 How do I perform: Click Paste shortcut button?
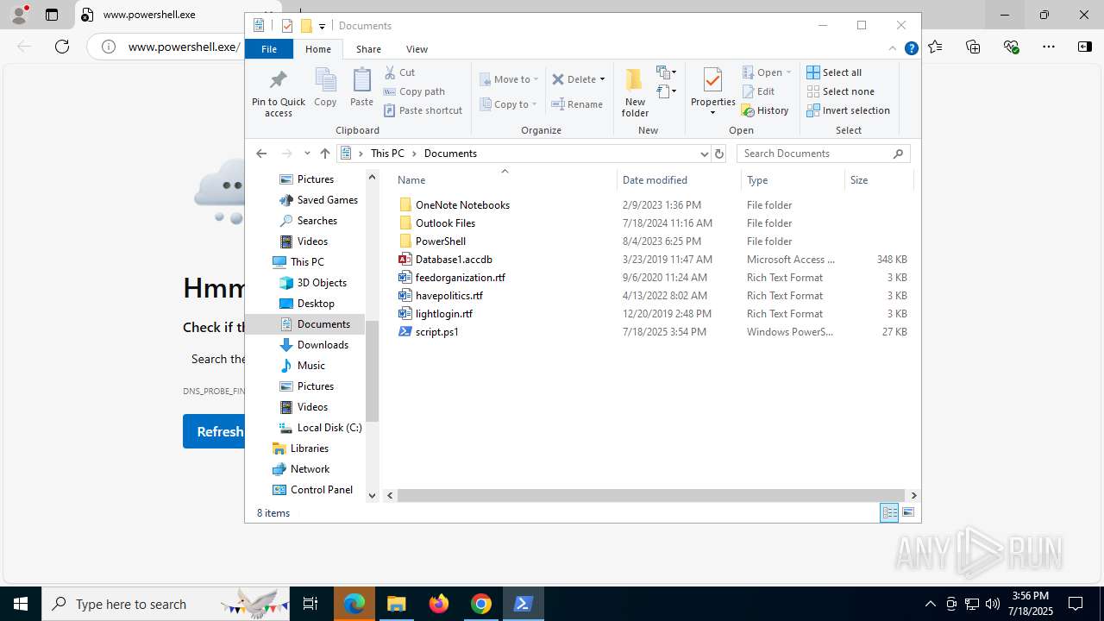(x=423, y=110)
